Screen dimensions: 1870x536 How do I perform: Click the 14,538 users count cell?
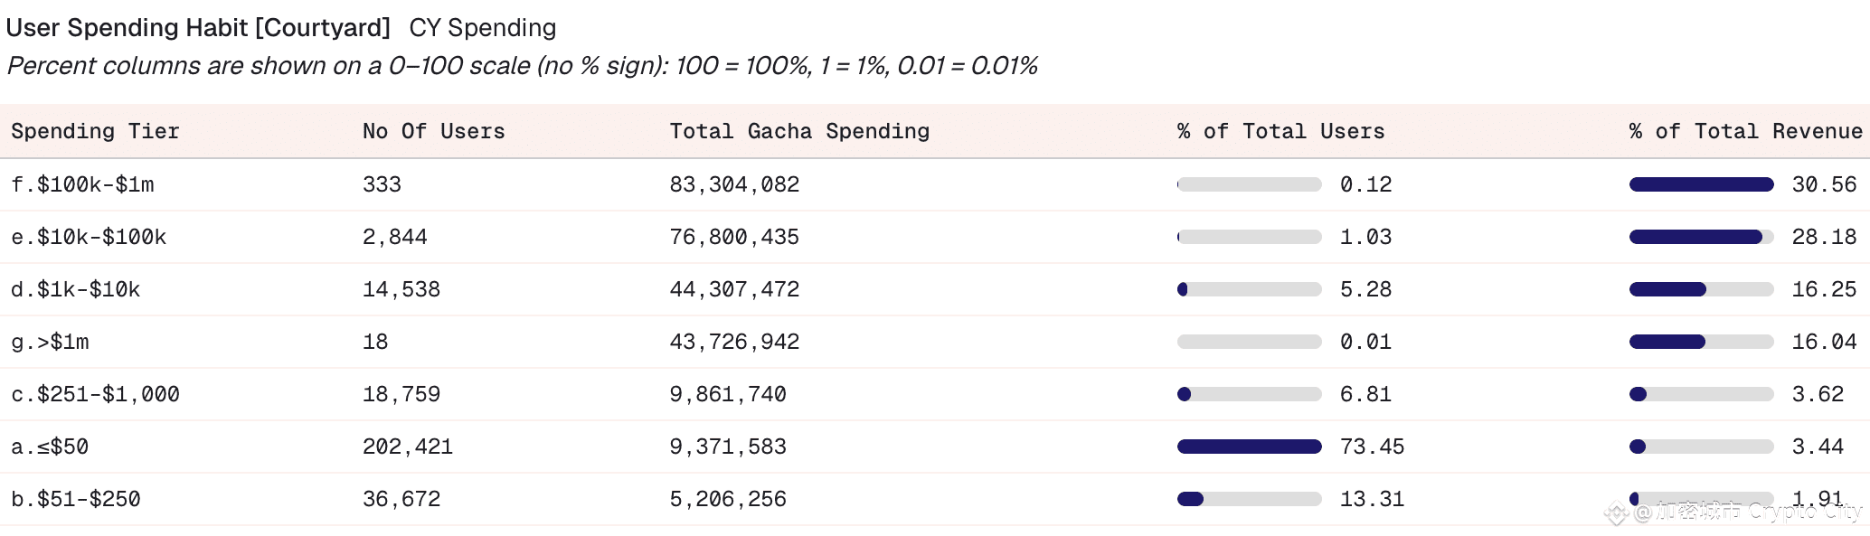tap(401, 289)
